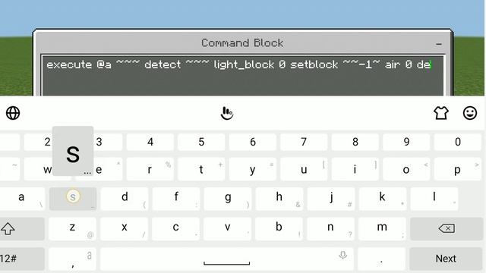Tap the microphone icon on spacebar

pos(342,256)
